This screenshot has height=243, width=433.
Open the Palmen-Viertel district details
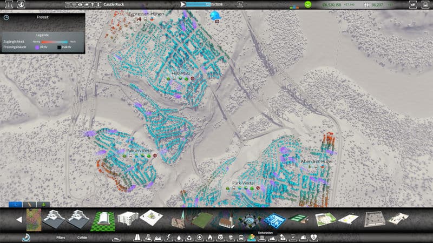tap(139, 150)
